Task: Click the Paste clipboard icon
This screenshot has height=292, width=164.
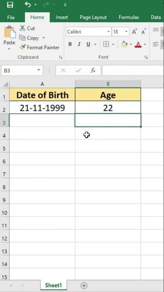Action: [10, 32]
